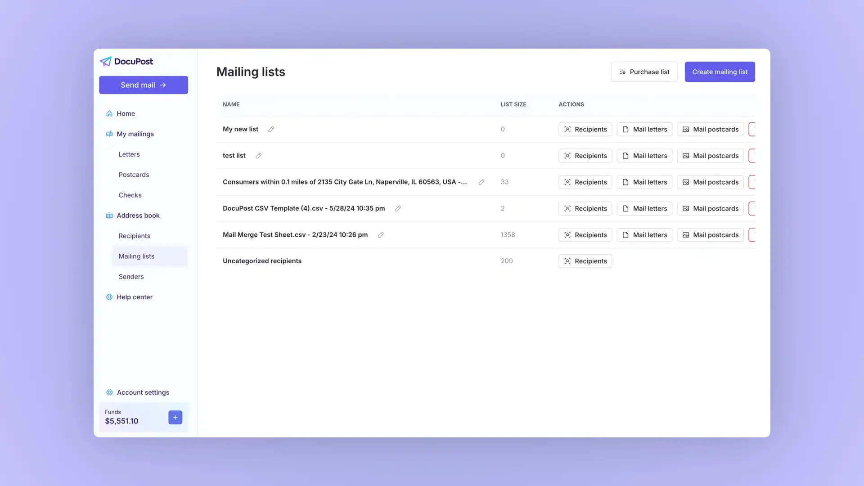Click the pencil icon to rename My new list
This screenshot has width=864, height=486.
tap(271, 129)
